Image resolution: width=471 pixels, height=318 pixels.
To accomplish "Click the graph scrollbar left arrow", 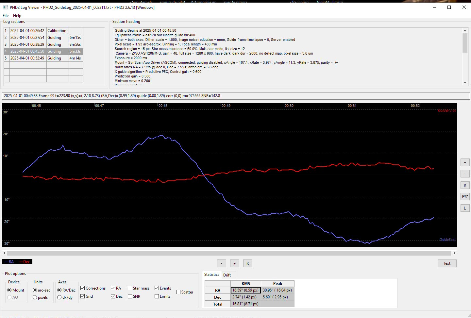I will pyautogui.click(x=5, y=253).
